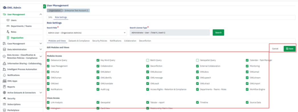
Task: Uncheck the Key Word Query module
Action: pyautogui.click(x=98, y=60)
